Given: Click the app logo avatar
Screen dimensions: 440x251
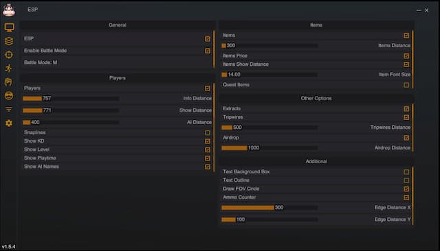Looking at the screenshot, I should coord(9,10).
